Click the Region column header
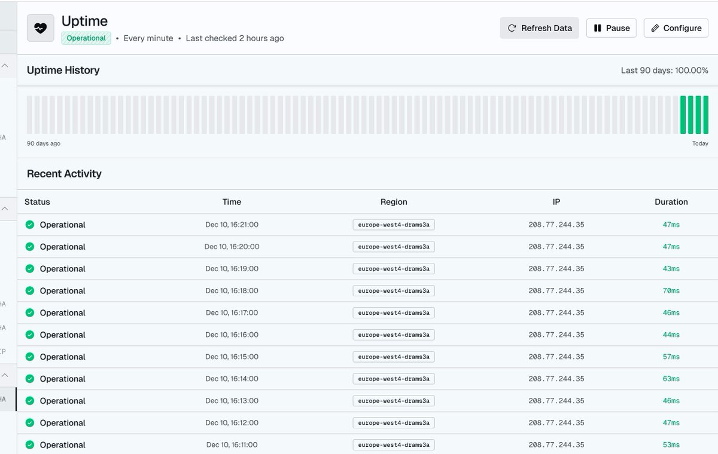Viewport: 718px width, 454px height. (394, 202)
